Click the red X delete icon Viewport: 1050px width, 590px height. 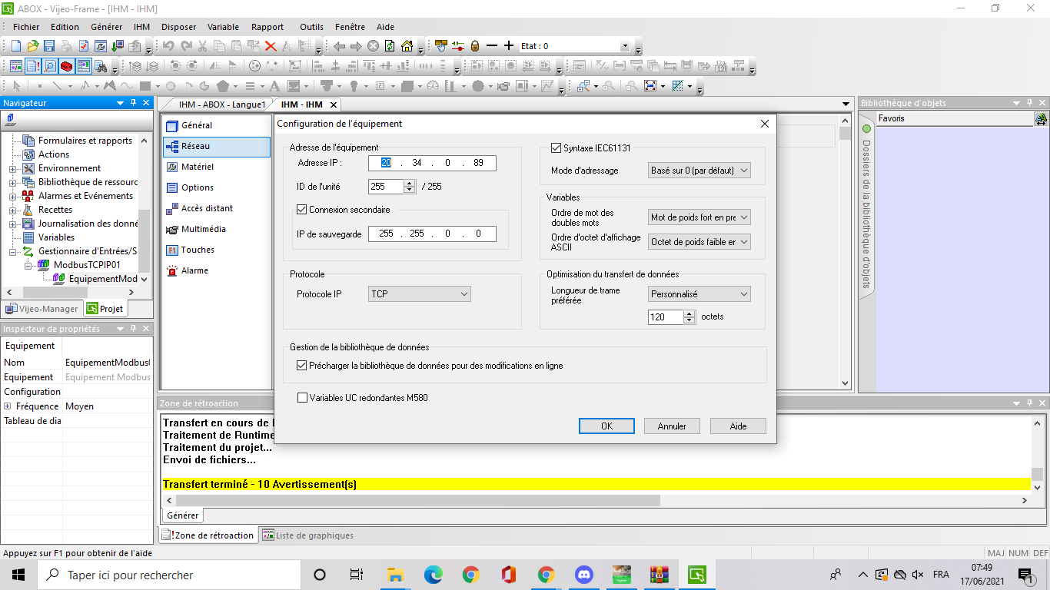click(x=271, y=46)
